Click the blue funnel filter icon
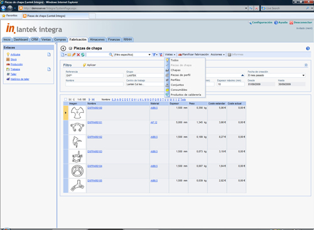The width and height of the screenshot is (314, 230). 154,55
